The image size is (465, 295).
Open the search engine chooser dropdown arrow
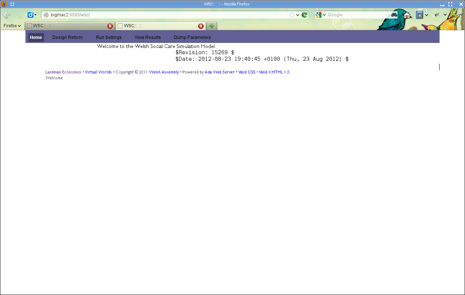click(x=324, y=15)
